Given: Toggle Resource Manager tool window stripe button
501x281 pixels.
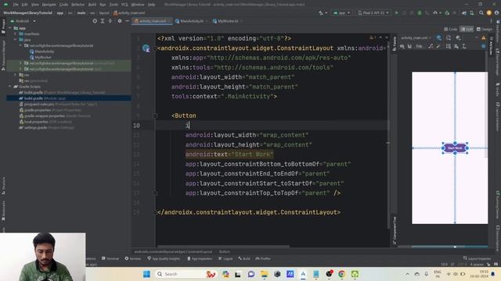Looking at the screenshot, I should 3,55.
